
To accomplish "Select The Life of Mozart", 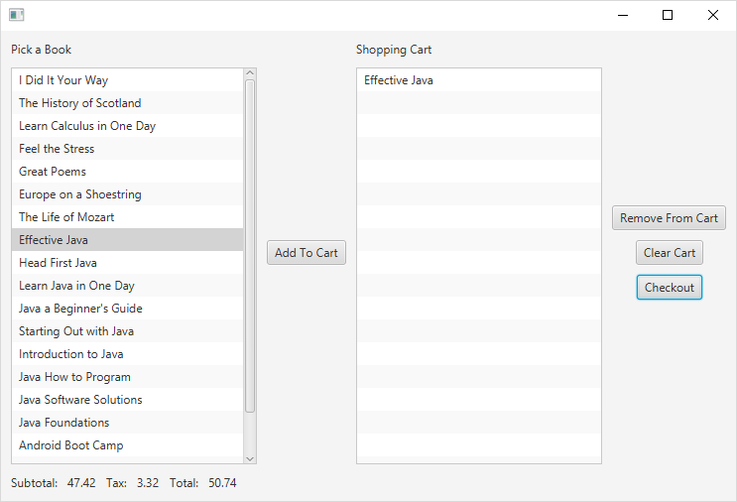I will coord(127,217).
